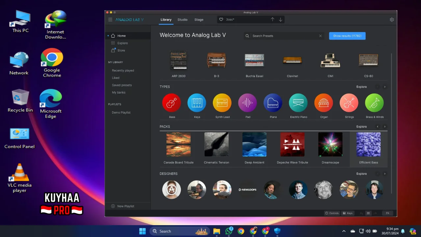Viewport: 421px width, 237px height.
Task: Show Liked presets
Action: point(116,78)
